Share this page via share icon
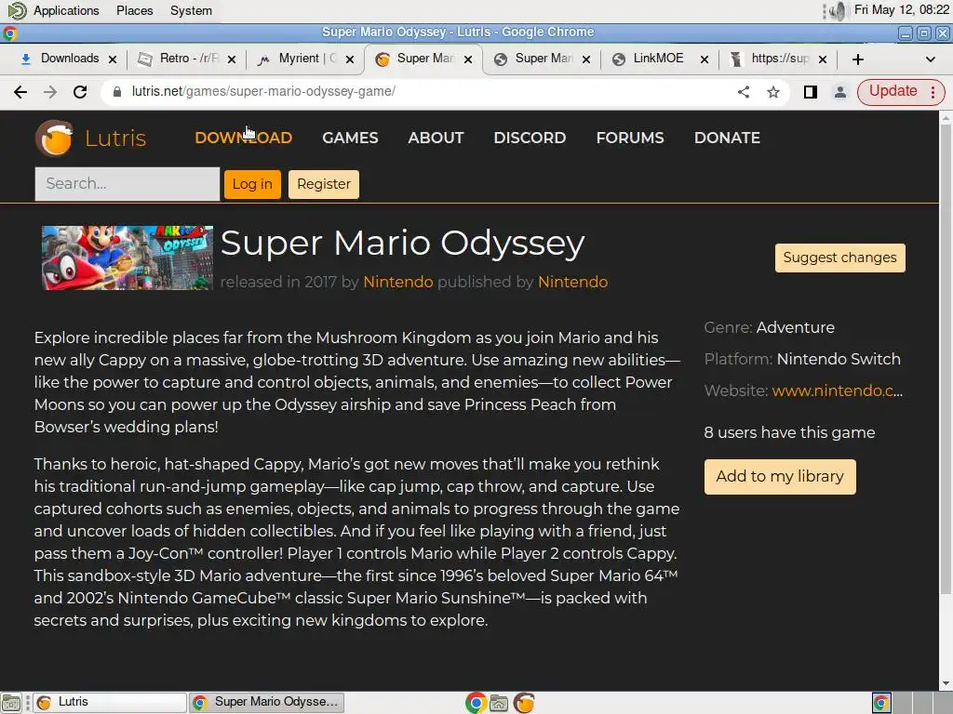Viewport: 953px width, 714px height. point(744,92)
